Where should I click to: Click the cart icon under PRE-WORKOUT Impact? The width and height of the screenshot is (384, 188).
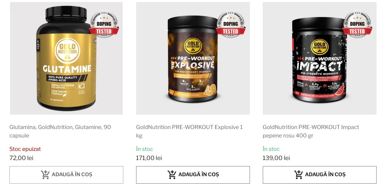(x=299, y=175)
